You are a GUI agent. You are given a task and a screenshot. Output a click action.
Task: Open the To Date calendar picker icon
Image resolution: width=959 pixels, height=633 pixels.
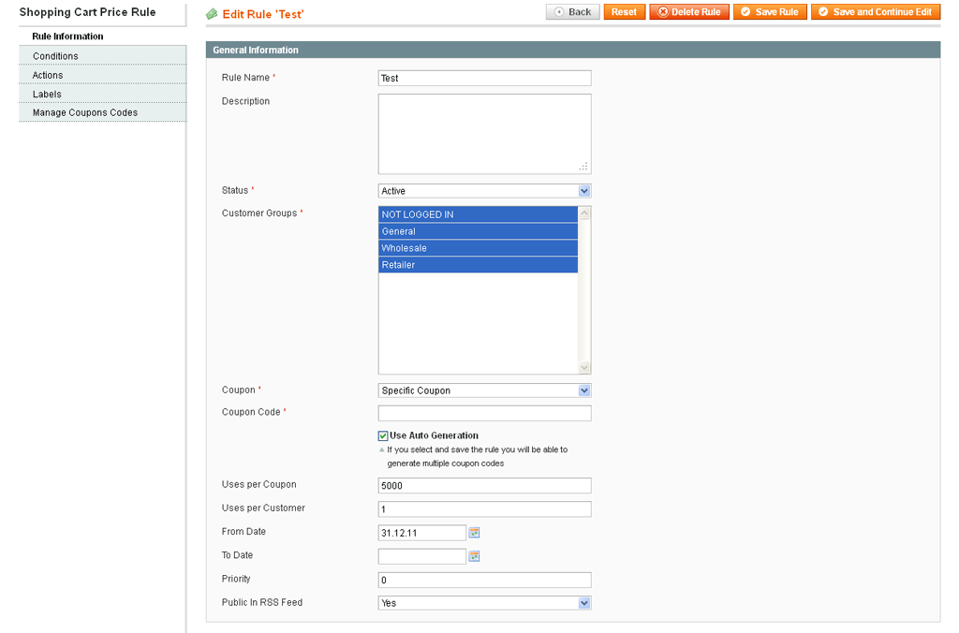click(474, 556)
